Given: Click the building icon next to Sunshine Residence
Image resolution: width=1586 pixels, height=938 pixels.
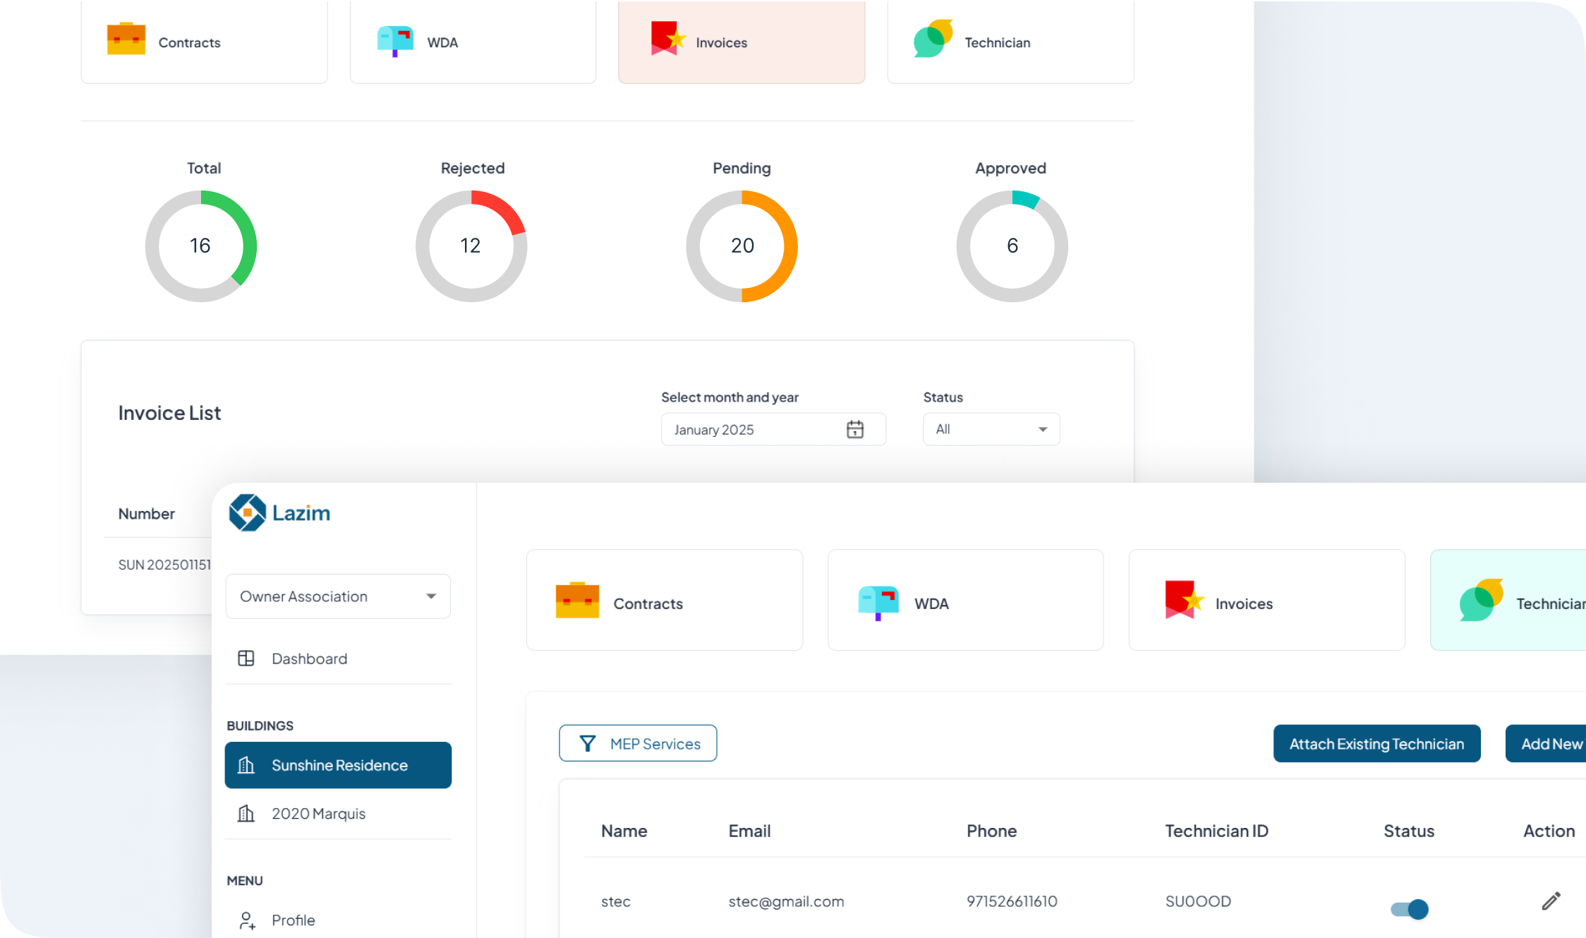Looking at the screenshot, I should 247,765.
